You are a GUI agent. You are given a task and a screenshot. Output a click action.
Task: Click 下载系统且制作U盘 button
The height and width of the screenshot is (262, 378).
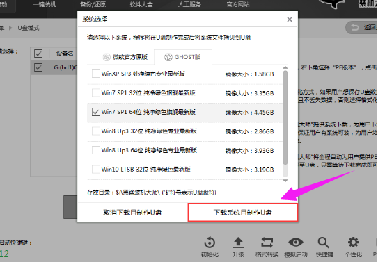[243, 213]
